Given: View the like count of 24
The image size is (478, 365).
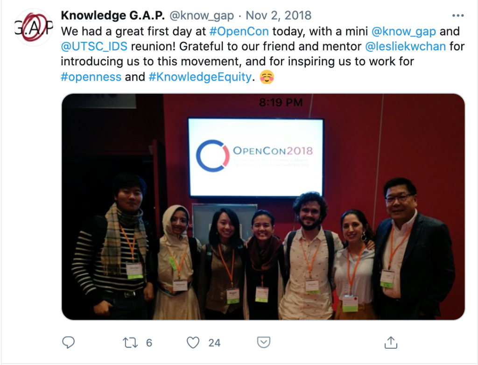Looking at the screenshot, I should point(214,343).
